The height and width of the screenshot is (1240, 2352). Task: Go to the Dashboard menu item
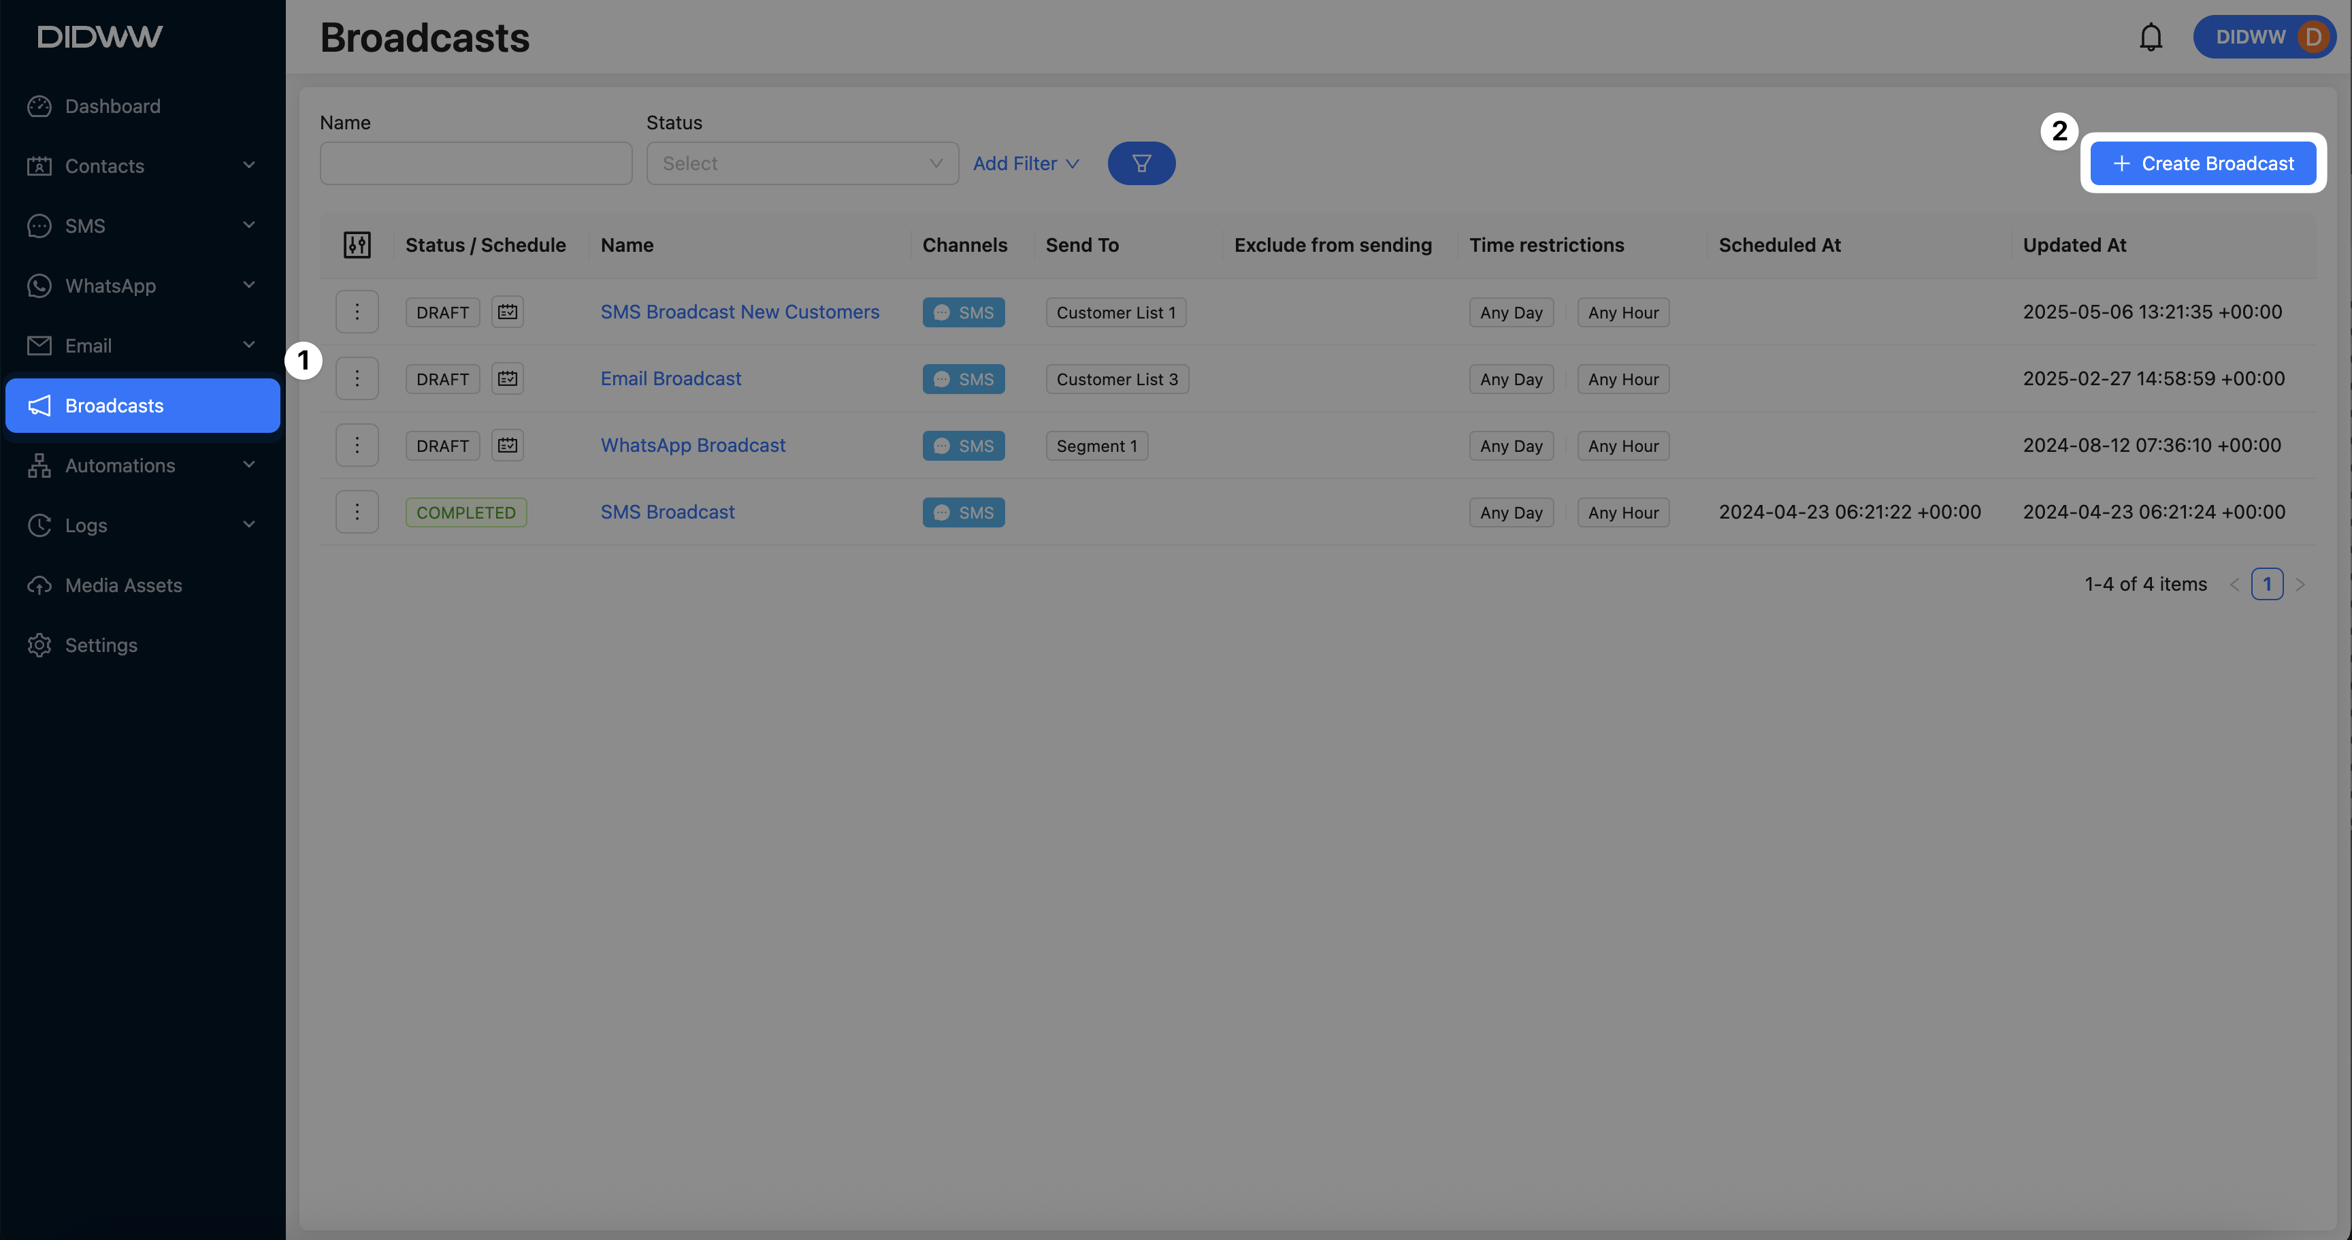tap(112, 106)
